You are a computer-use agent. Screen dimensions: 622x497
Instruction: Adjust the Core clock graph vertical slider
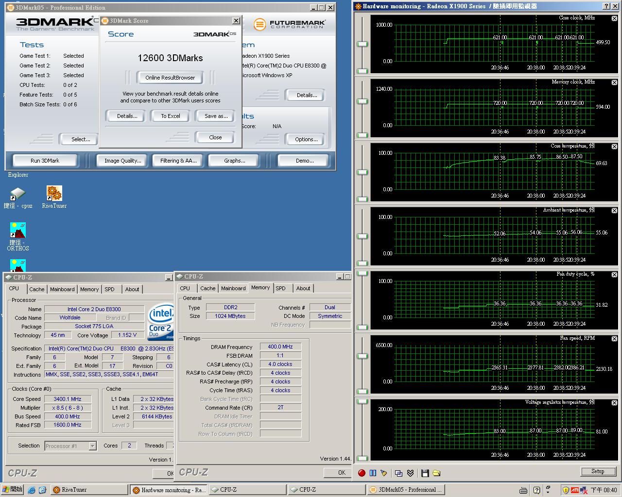363,44
